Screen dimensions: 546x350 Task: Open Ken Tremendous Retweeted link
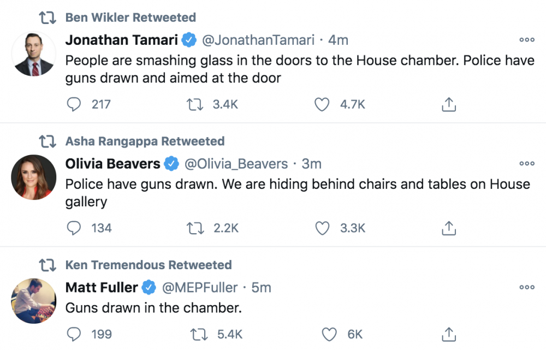tap(149, 265)
